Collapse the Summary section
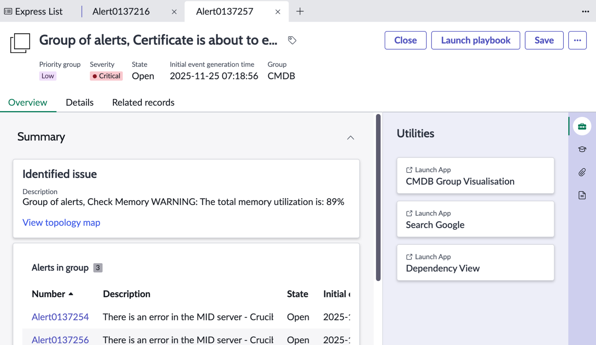Image resolution: width=596 pixels, height=345 pixels. tap(350, 138)
